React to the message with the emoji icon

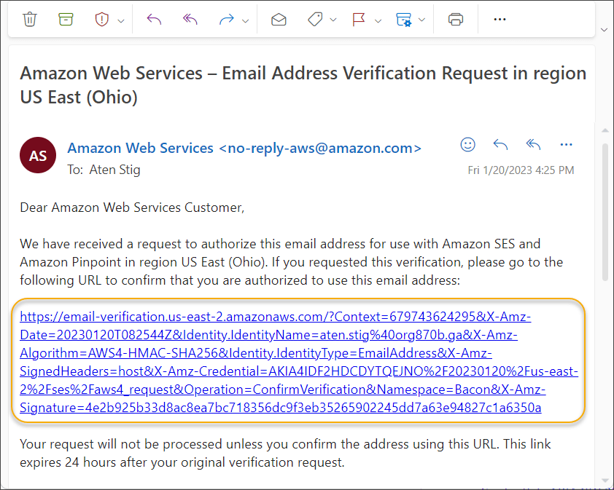(467, 144)
